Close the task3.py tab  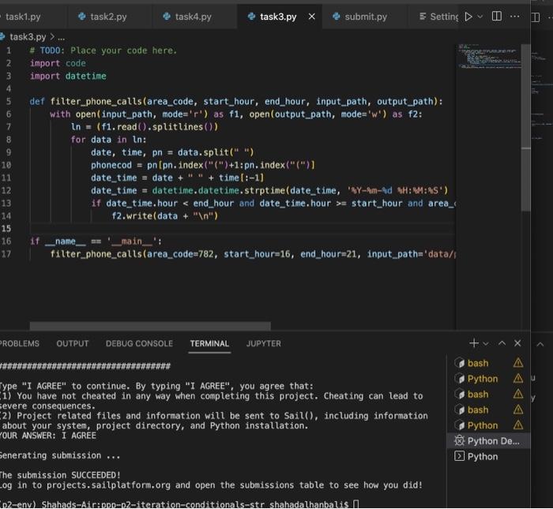click(x=312, y=17)
